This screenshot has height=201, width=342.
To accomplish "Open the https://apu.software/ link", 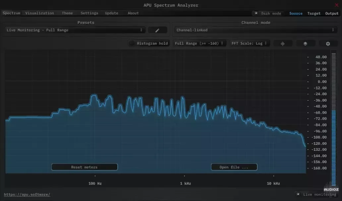I will 27,194.
